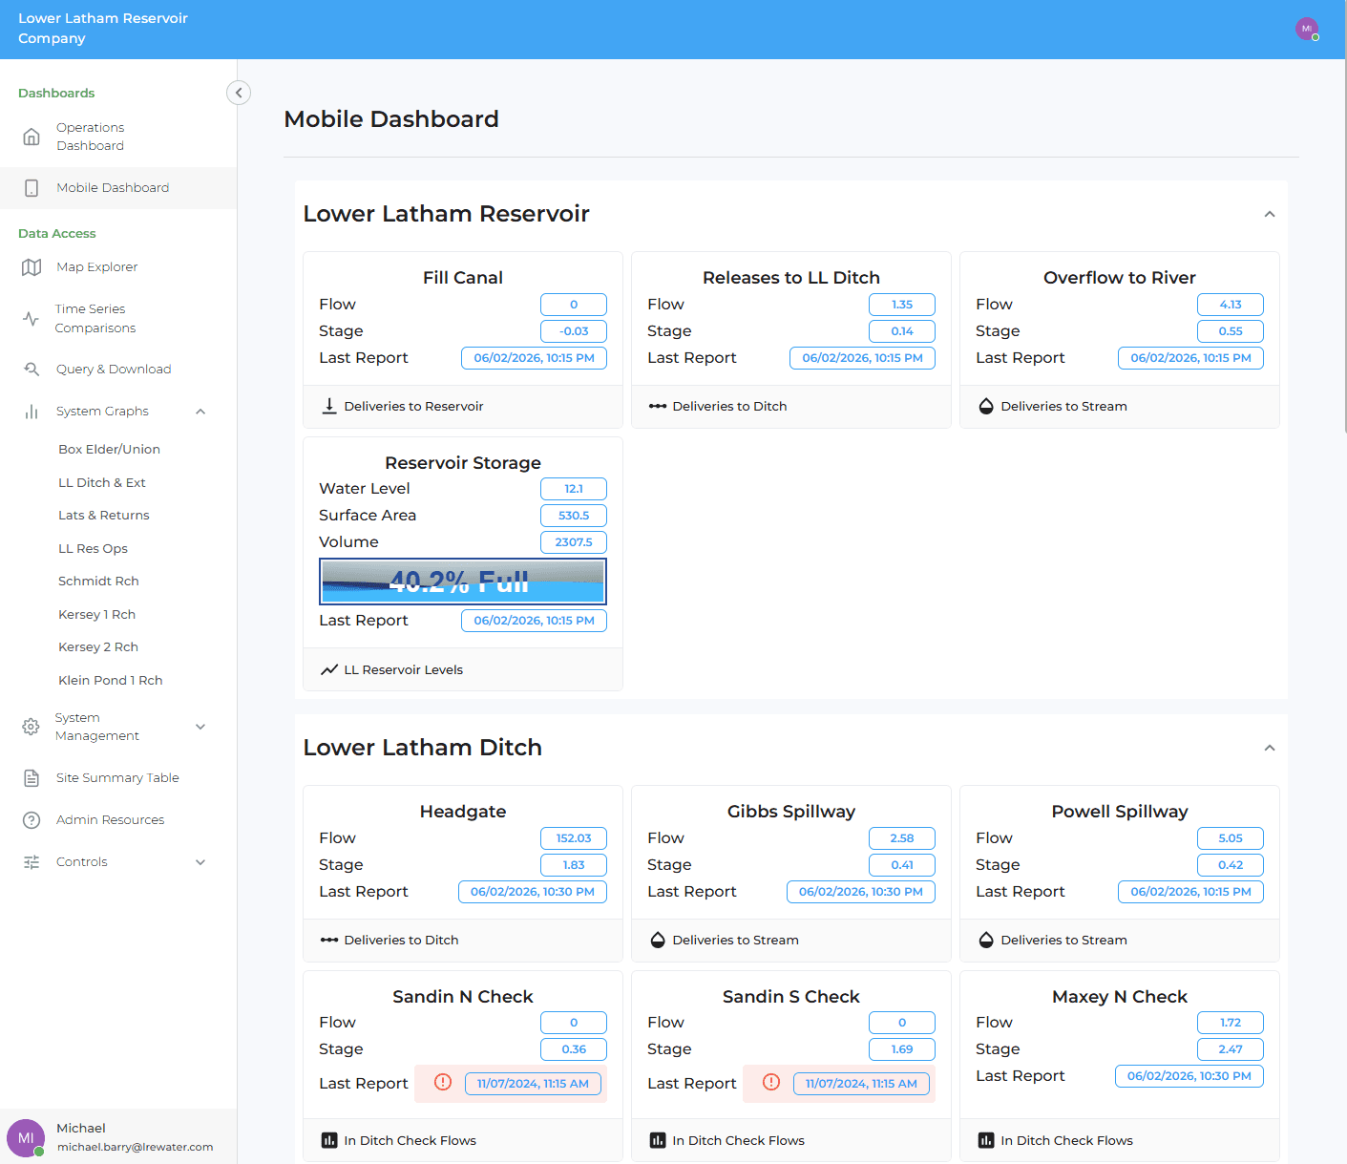This screenshot has height=1164, width=1347.
Task: Open the Operations Dashboard home icon
Action: tap(32, 137)
